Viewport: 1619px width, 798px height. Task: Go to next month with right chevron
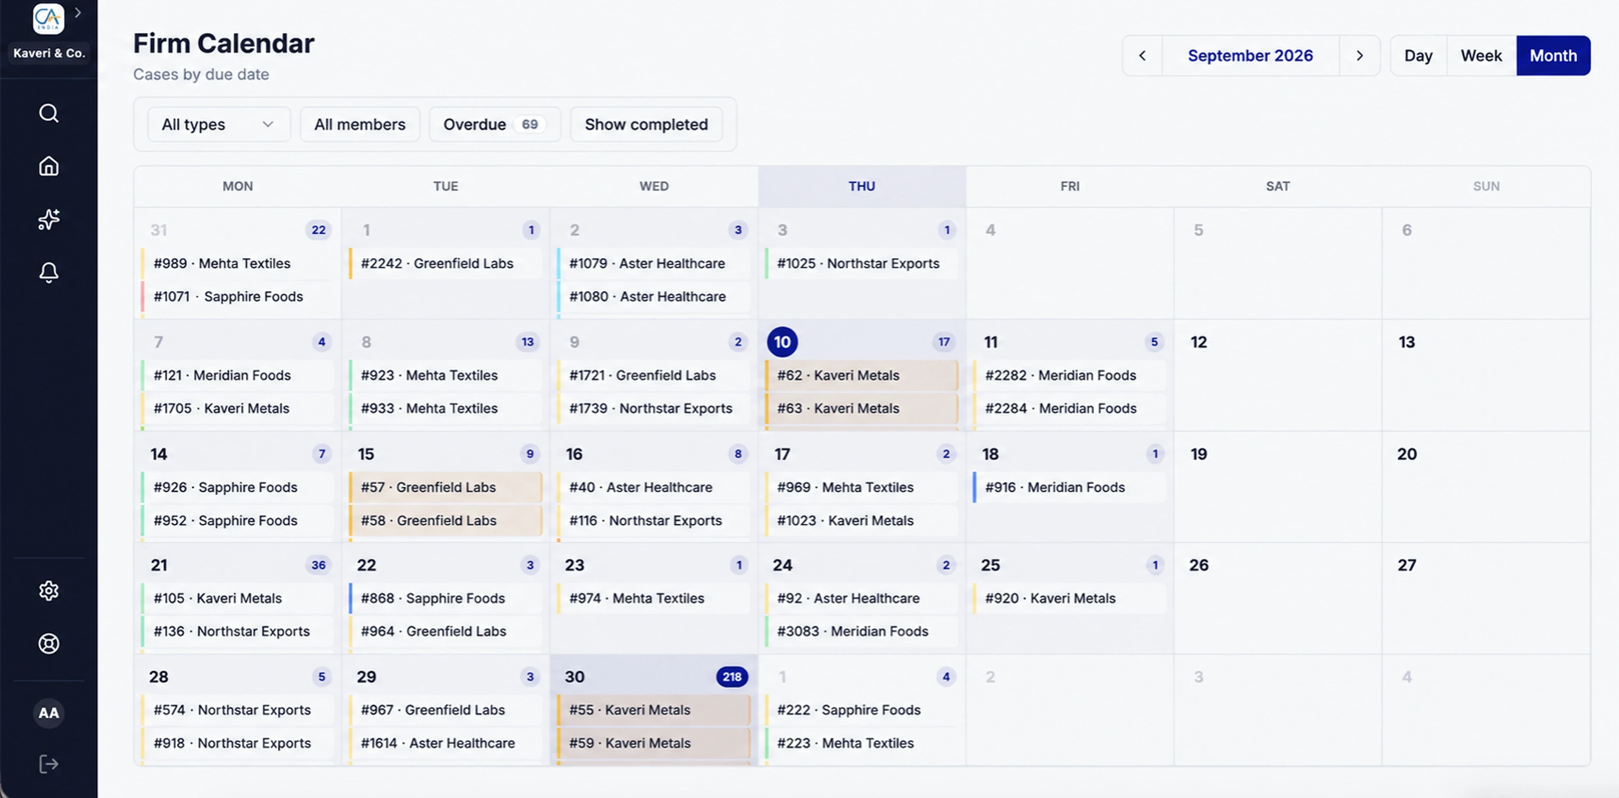click(x=1360, y=56)
